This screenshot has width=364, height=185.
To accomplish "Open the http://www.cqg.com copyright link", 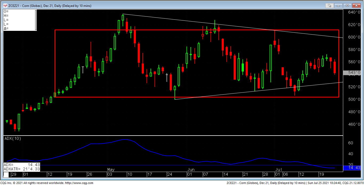I will (79, 183).
